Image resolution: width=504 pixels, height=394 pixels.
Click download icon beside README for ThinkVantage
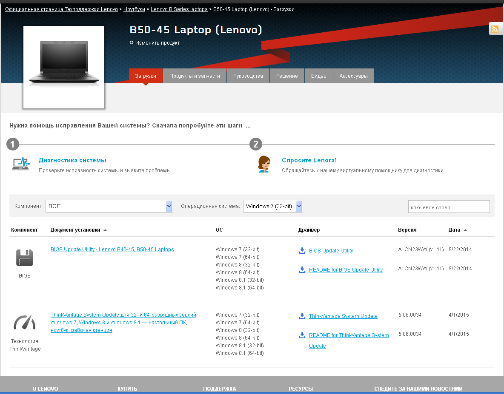click(x=302, y=335)
